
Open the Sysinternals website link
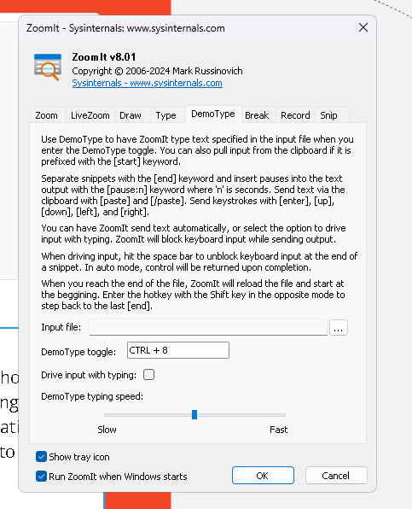tap(148, 83)
